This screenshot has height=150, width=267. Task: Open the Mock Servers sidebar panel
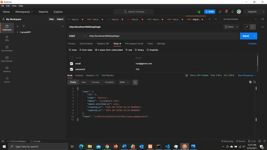click(7, 59)
